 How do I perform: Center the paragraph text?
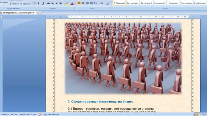point(83,3)
